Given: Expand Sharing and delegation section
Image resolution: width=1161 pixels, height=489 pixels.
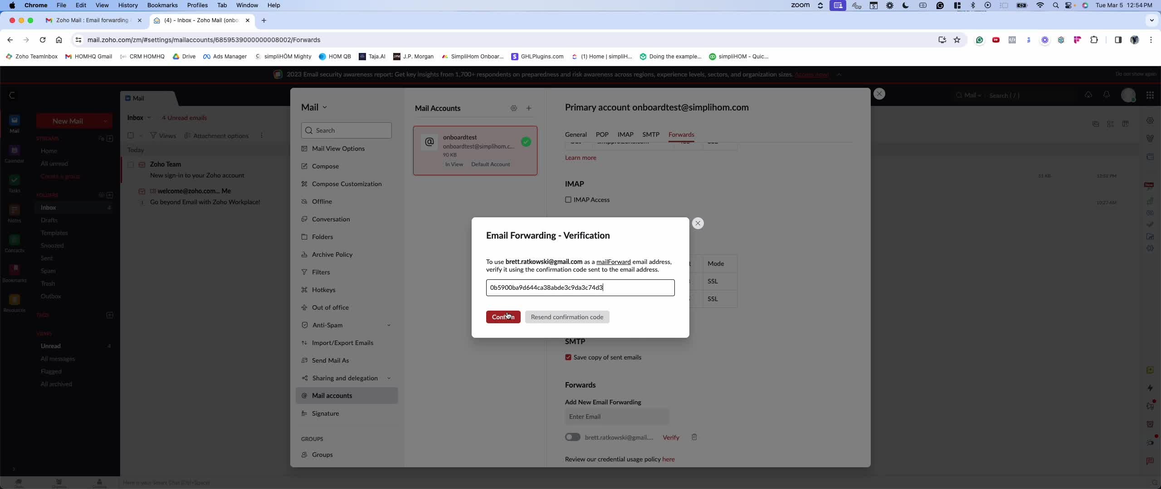Looking at the screenshot, I should pos(389,378).
